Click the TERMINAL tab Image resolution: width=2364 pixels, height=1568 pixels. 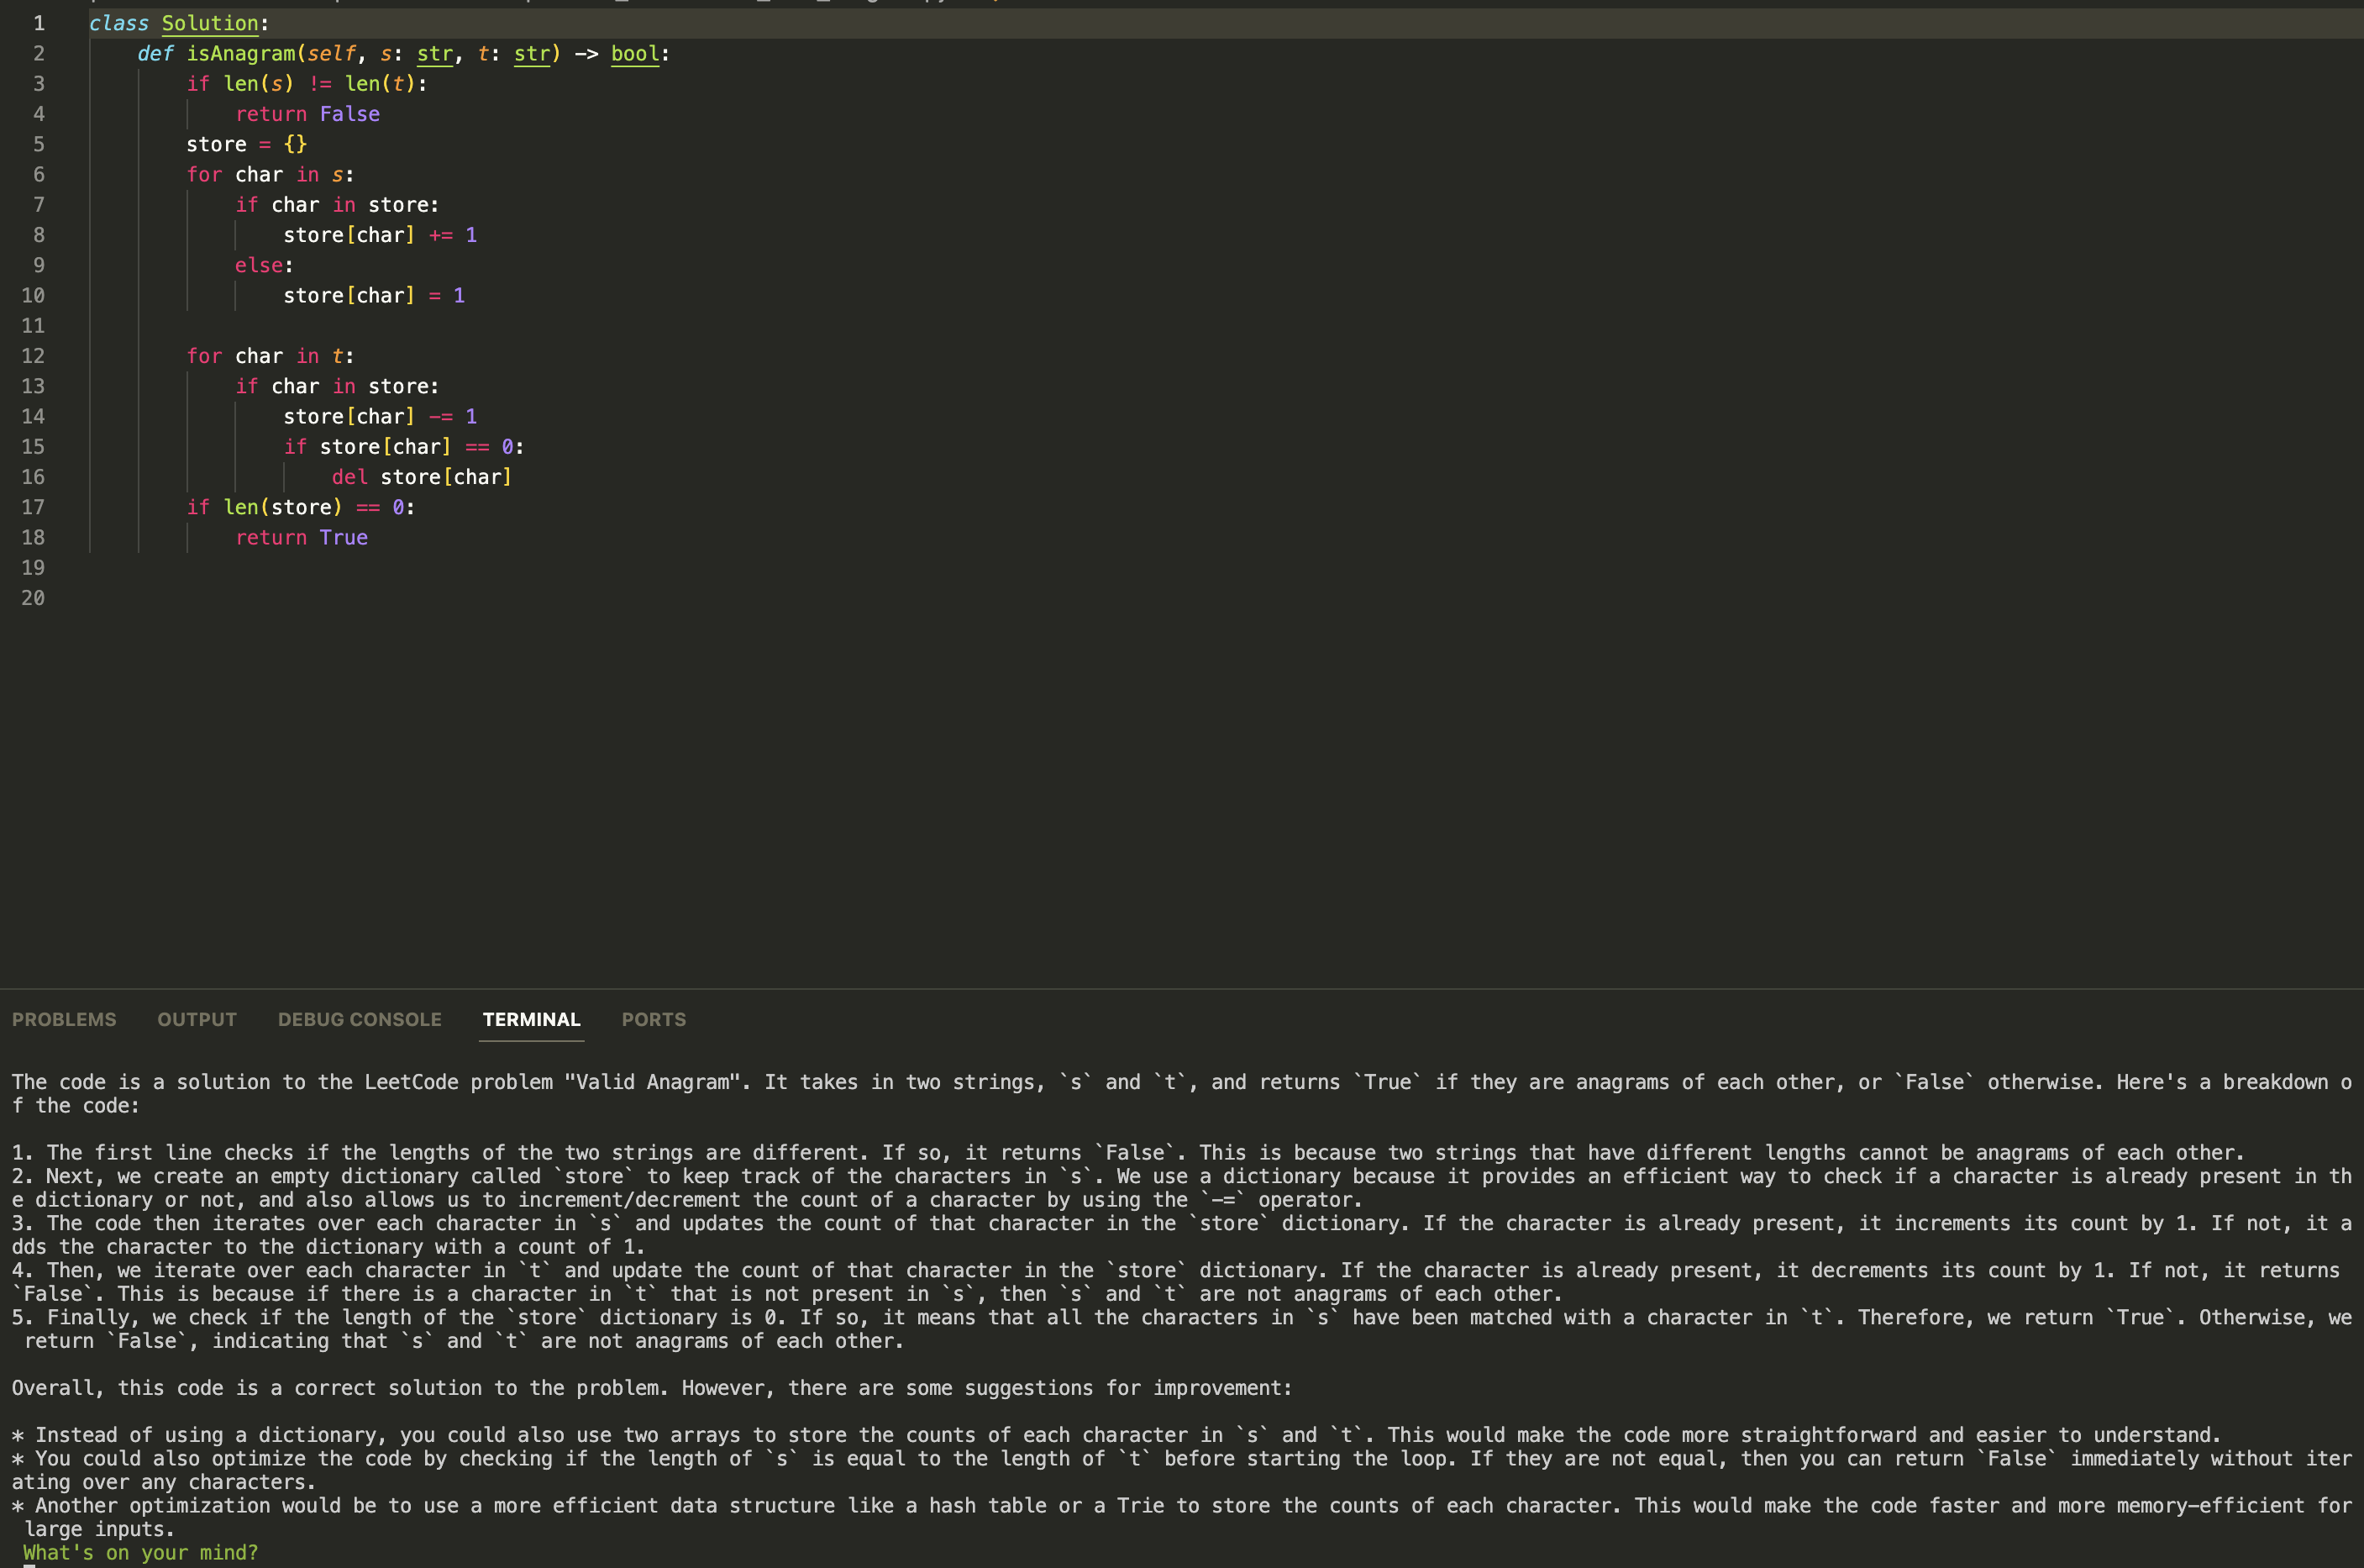point(531,1019)
